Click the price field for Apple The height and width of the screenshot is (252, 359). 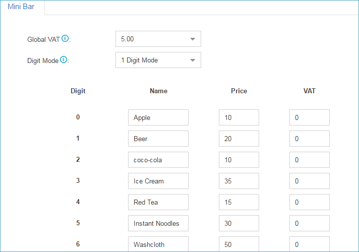(238, 117)
